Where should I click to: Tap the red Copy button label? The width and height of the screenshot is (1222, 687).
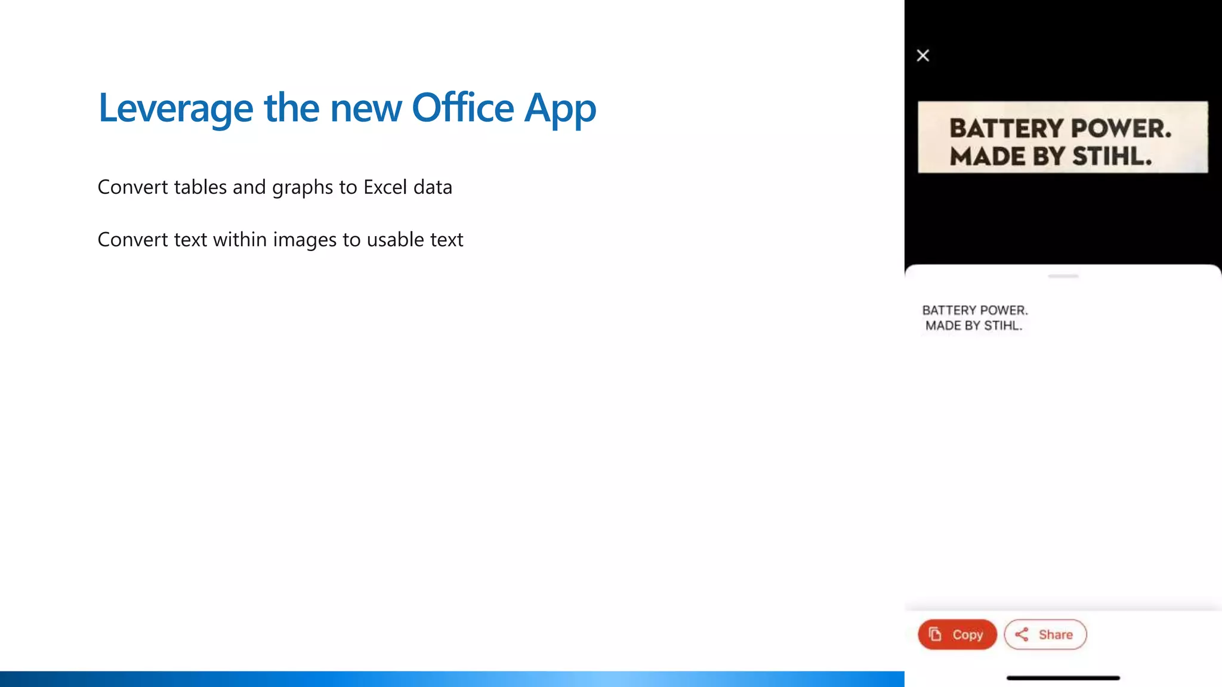pyautogui.click(x=967, y=635)
